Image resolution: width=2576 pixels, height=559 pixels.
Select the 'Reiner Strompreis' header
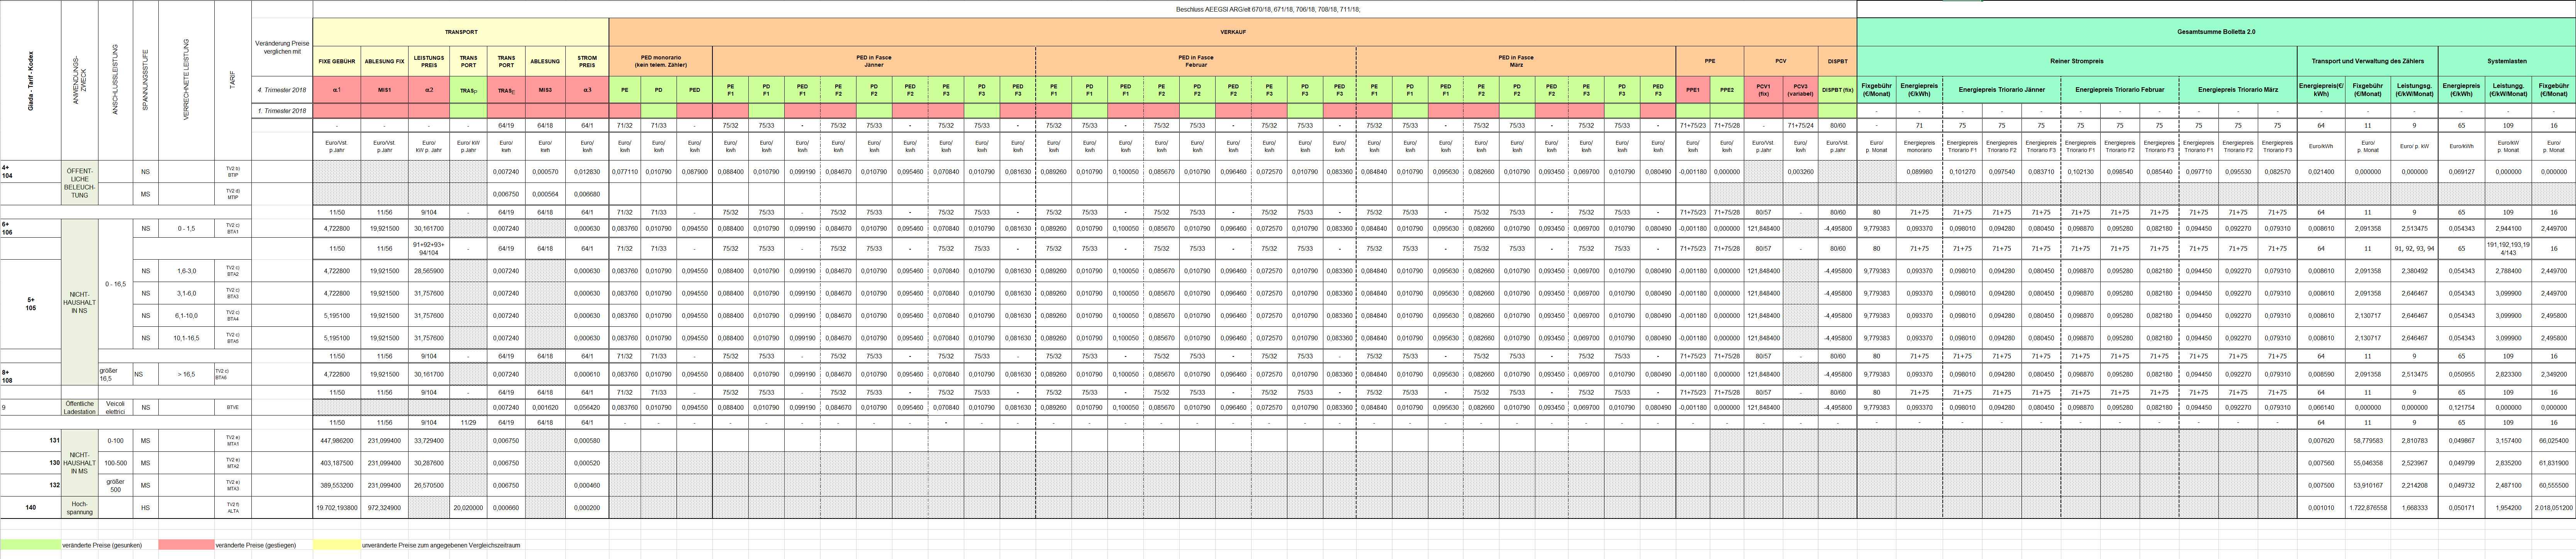pyautogui.click(x=2077, y=61)
